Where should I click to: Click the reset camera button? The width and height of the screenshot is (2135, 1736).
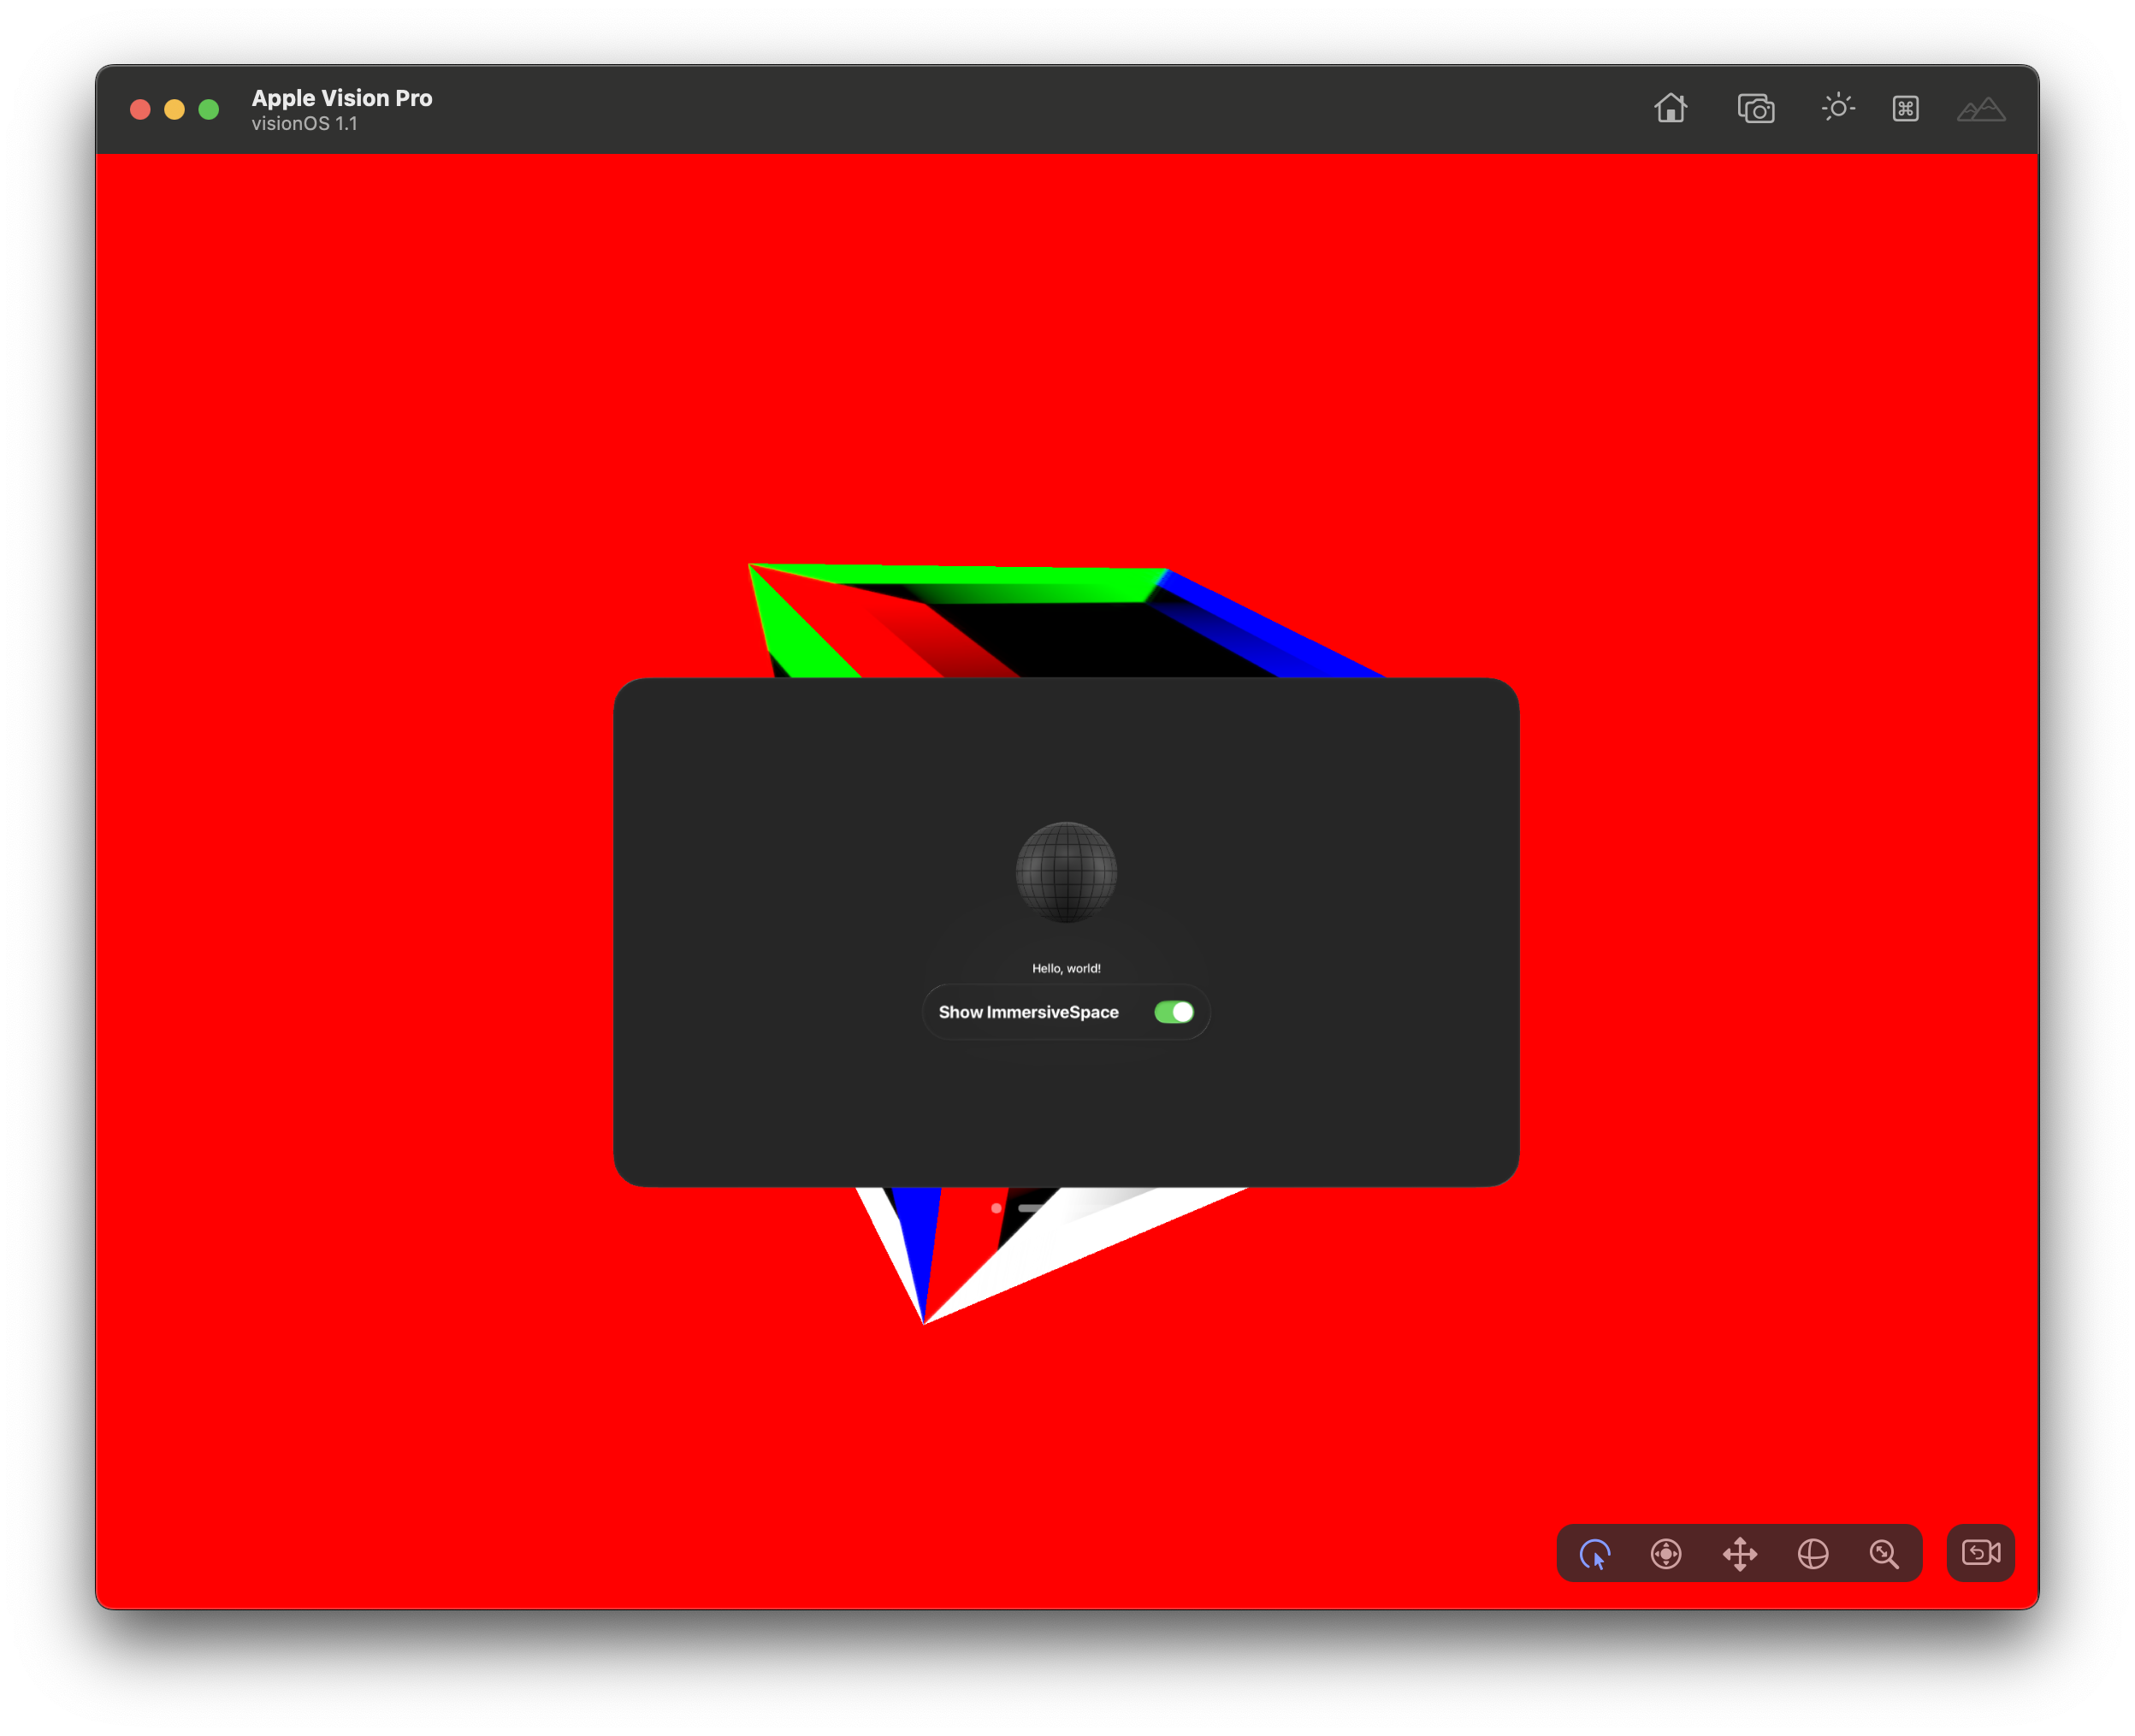point(1980,1553)
